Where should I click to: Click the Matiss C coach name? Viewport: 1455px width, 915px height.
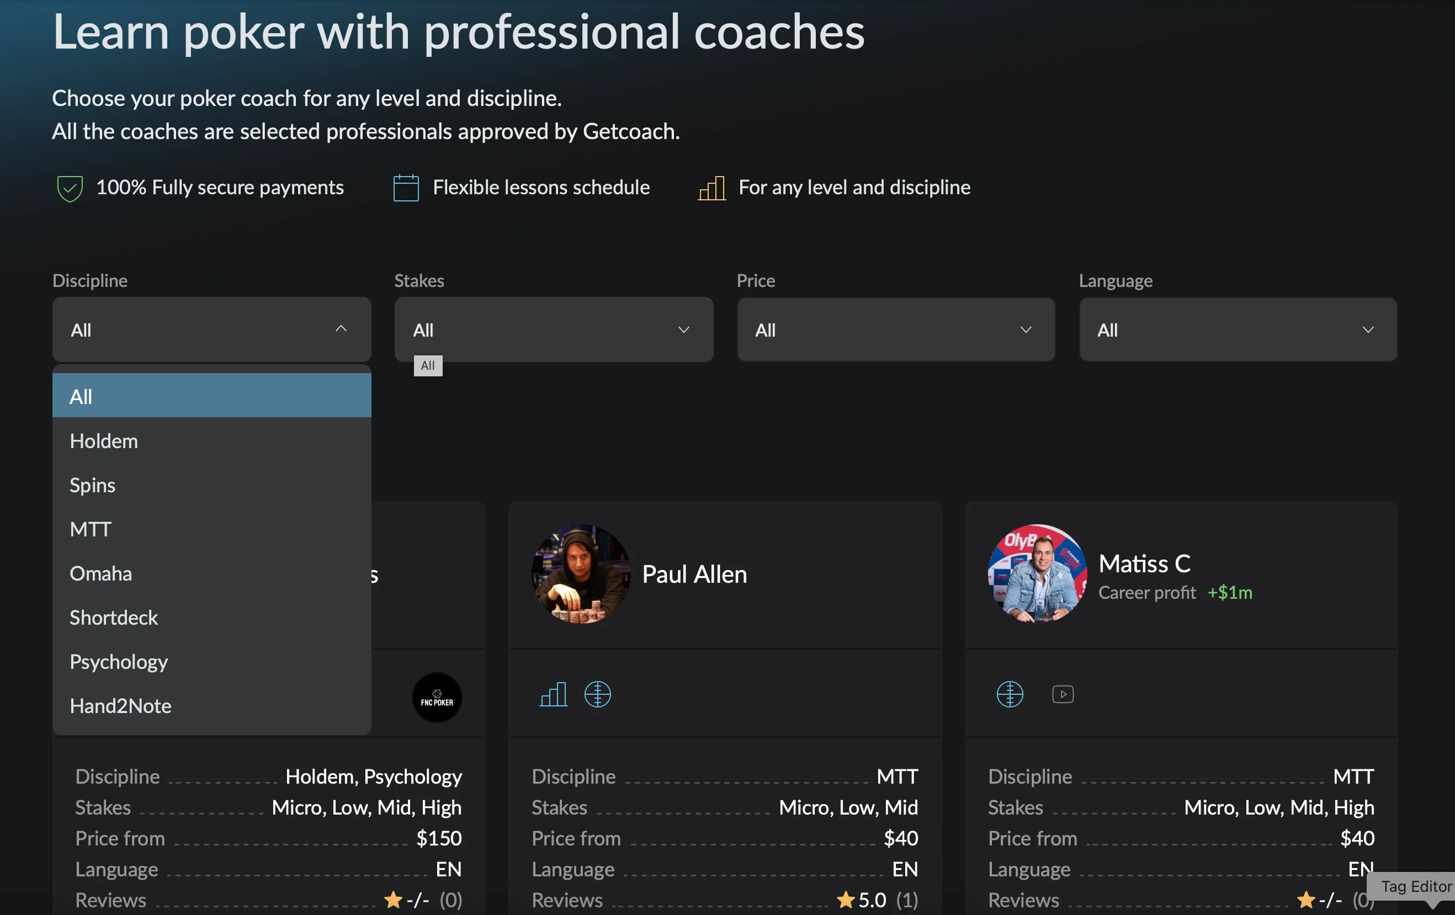1144,564
